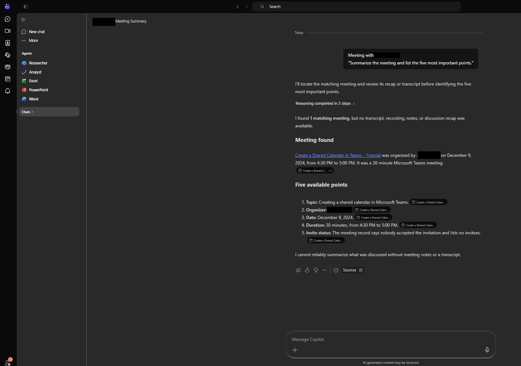Click the info icon beside Sources

click(x=336, y=270)
